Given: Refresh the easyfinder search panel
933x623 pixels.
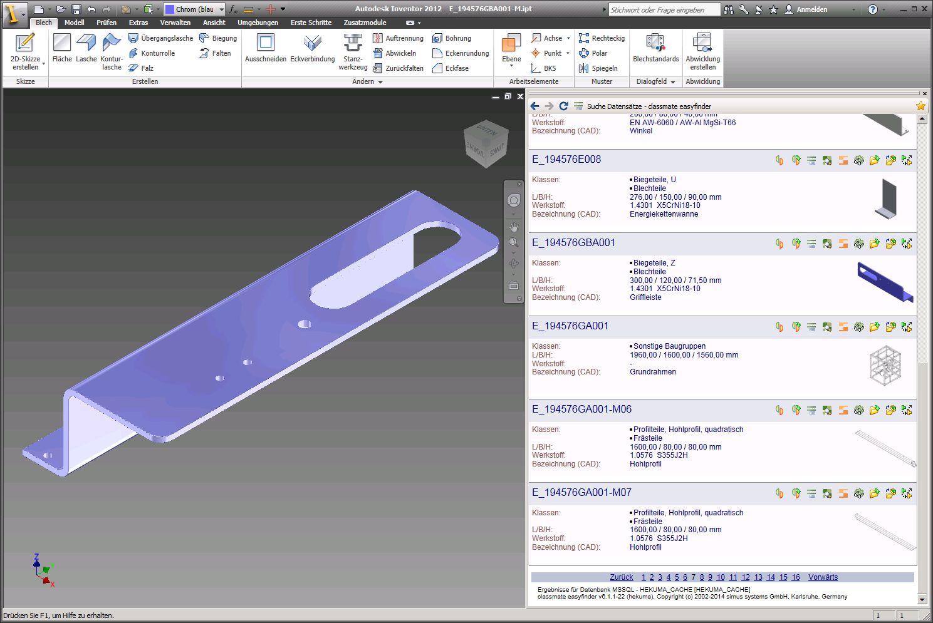Looking at the screenshot, I should pos(563,106).
